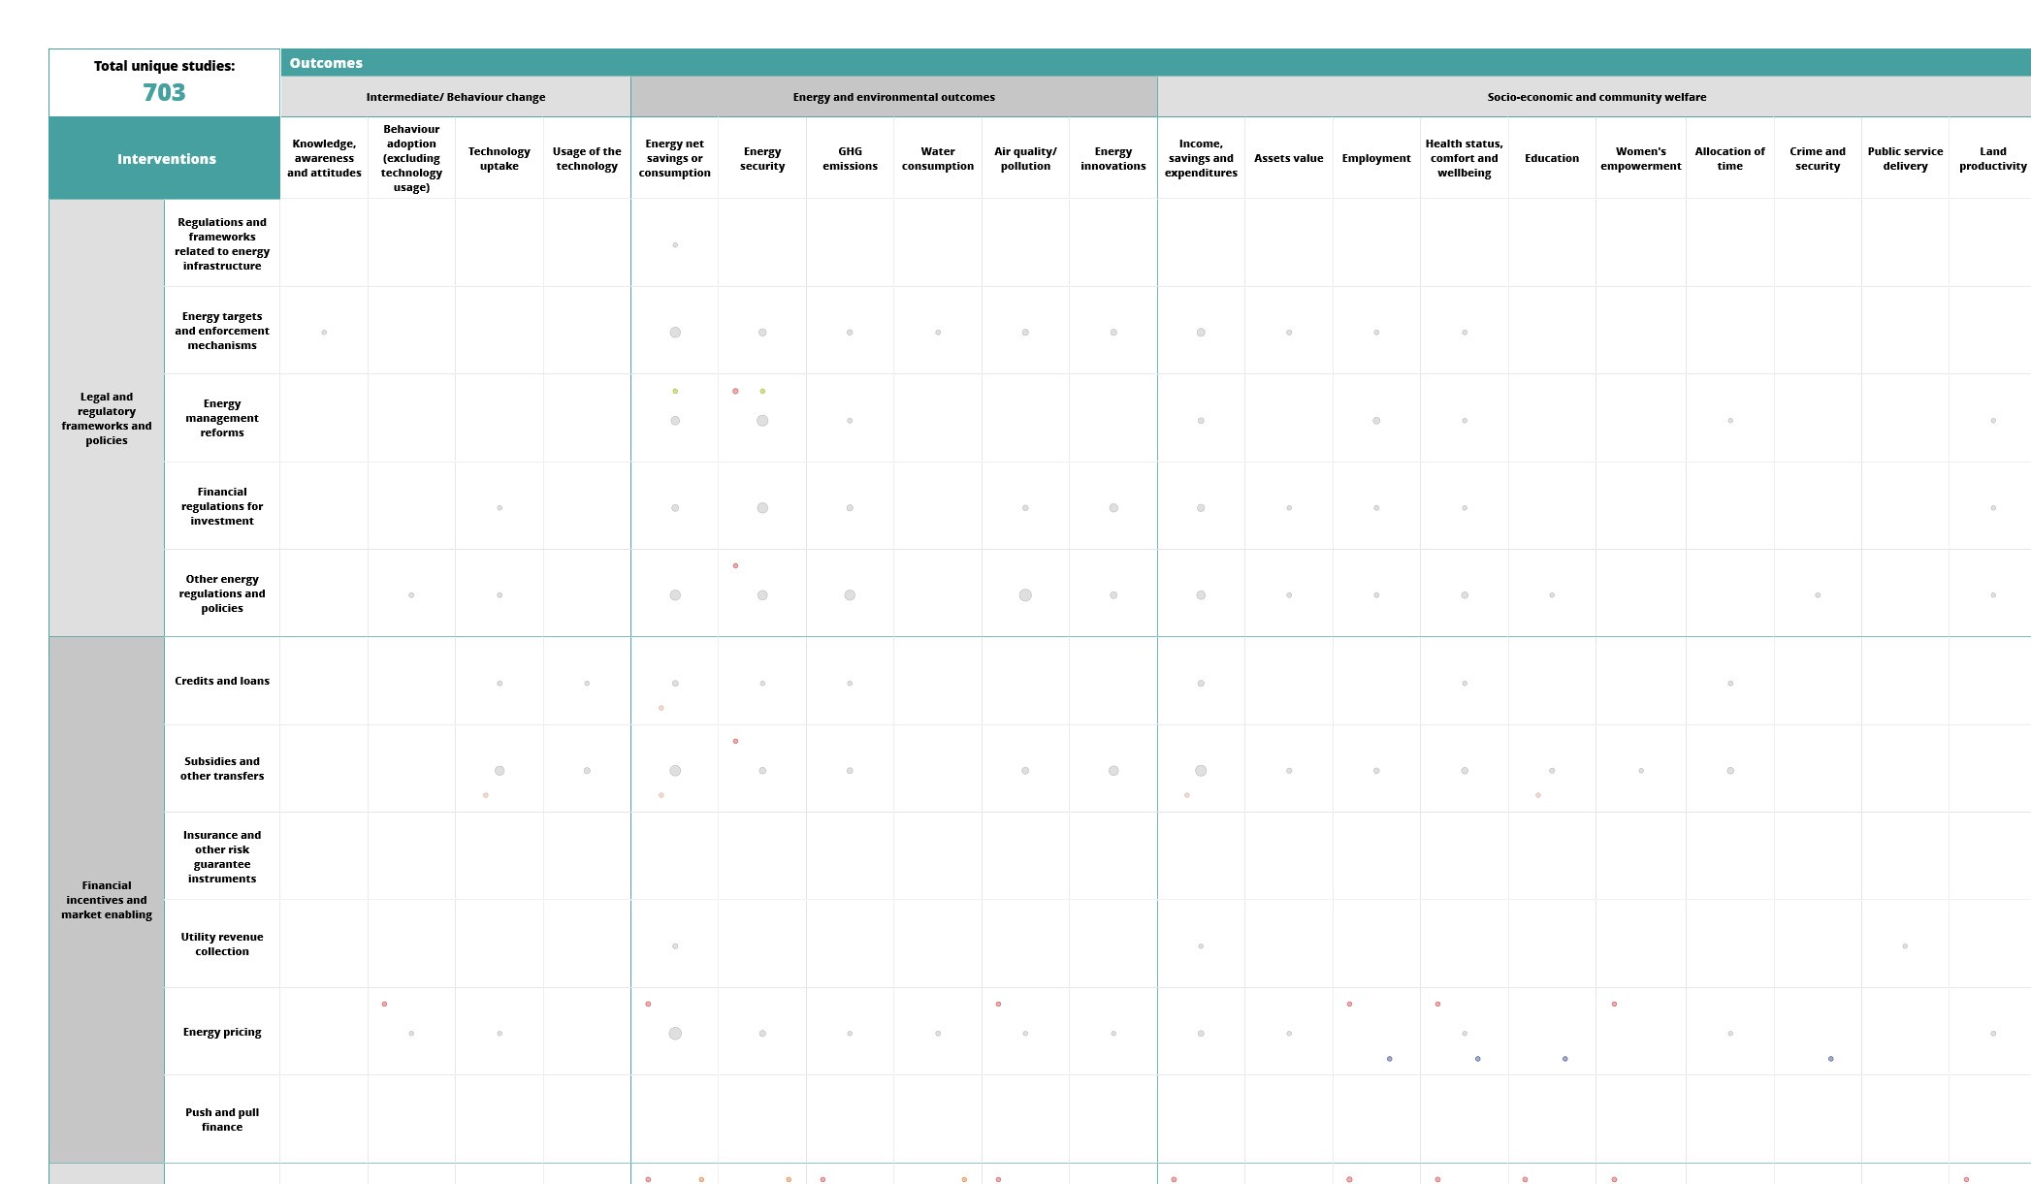Click the Utility revenue collection bubble under Energy net savings

675,946
